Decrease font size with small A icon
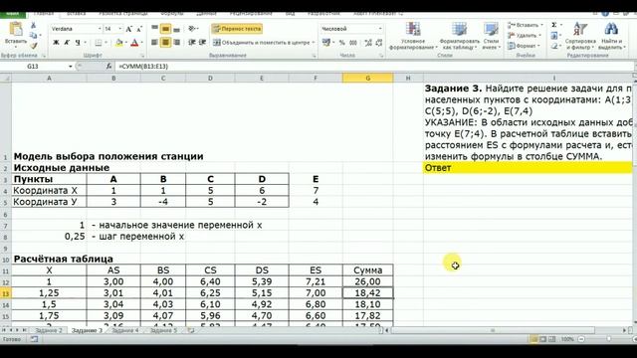This screenshot has width=637, height=358. [139, 29]
